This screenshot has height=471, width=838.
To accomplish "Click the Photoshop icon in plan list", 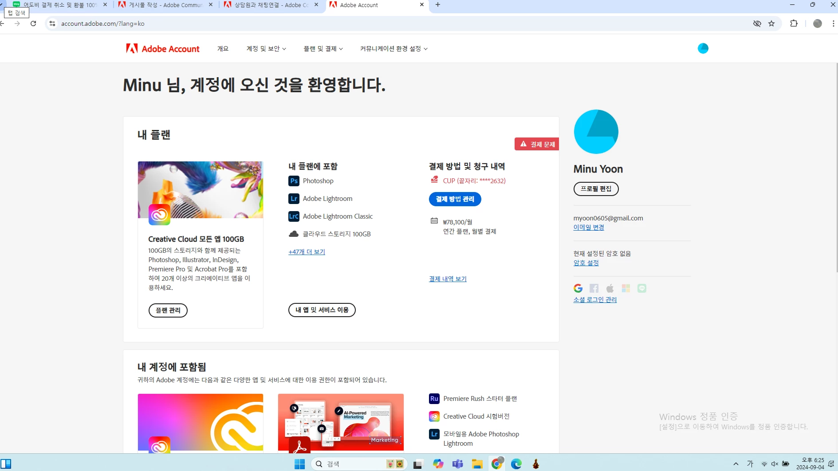I will 294,181.
